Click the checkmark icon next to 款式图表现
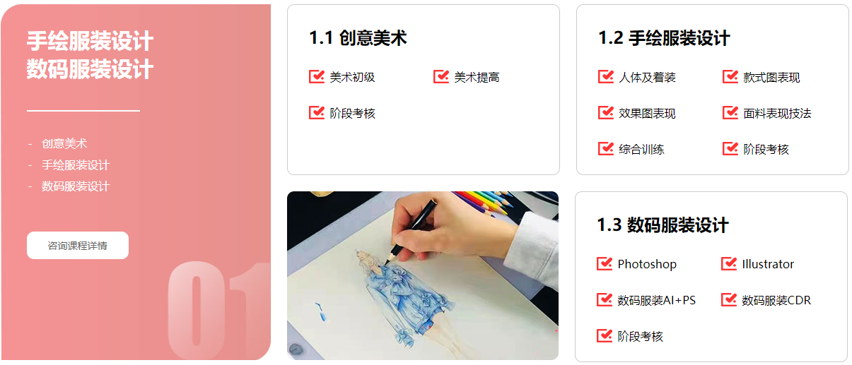This screenshot has height=365, width=852. coord(730,76)
